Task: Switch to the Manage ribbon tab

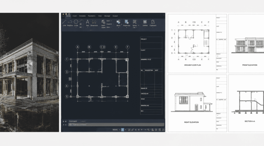Action: coord(107,16)
